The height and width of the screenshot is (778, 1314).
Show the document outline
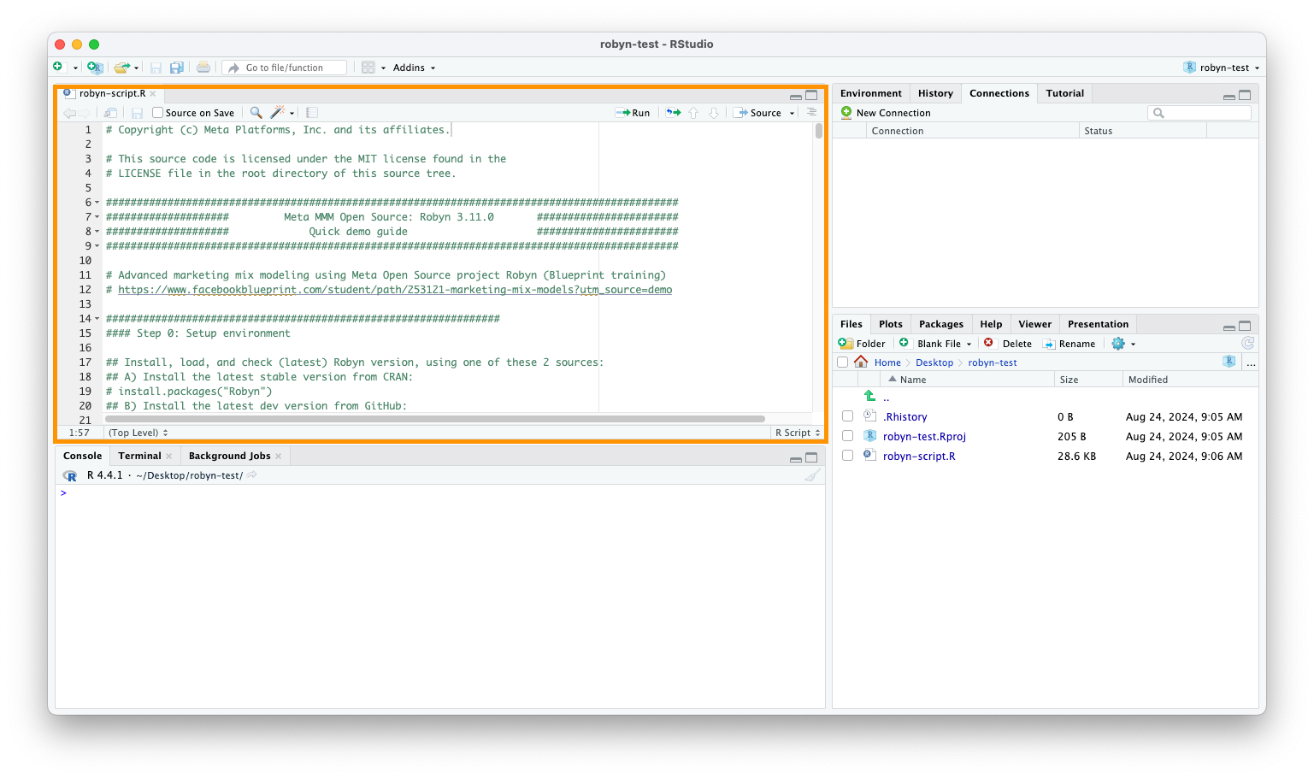(x=810, y=112)
